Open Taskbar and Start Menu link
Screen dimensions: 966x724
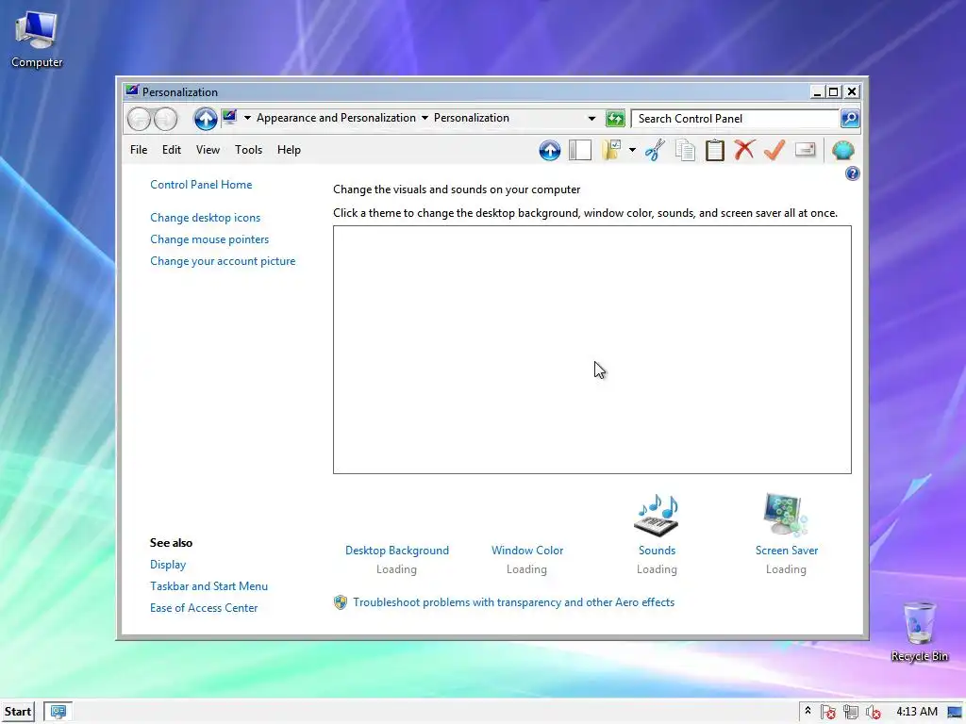point(208,586)
